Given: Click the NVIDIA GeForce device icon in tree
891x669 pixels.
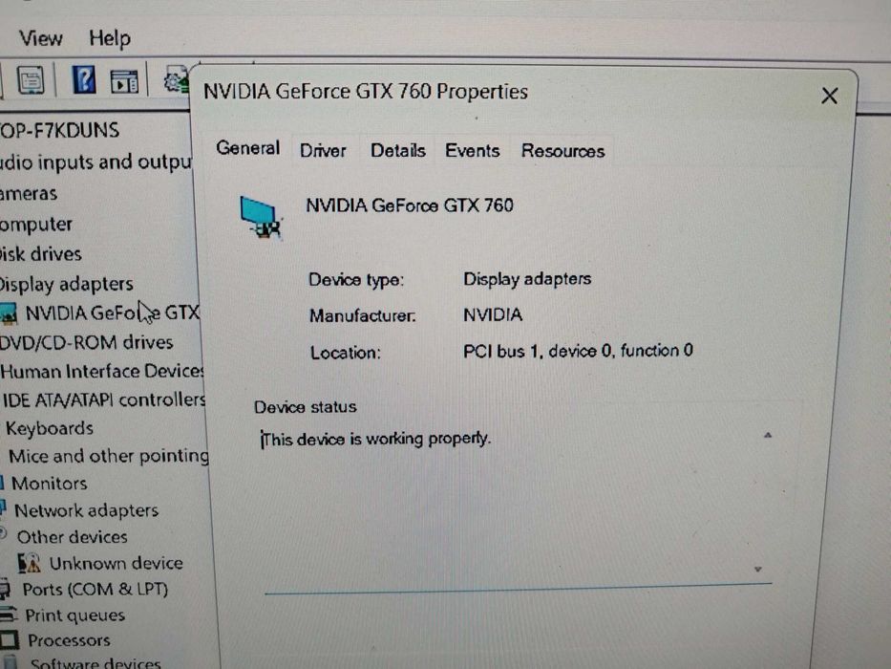Looking at the screenshot, I should tap(9, 314).
